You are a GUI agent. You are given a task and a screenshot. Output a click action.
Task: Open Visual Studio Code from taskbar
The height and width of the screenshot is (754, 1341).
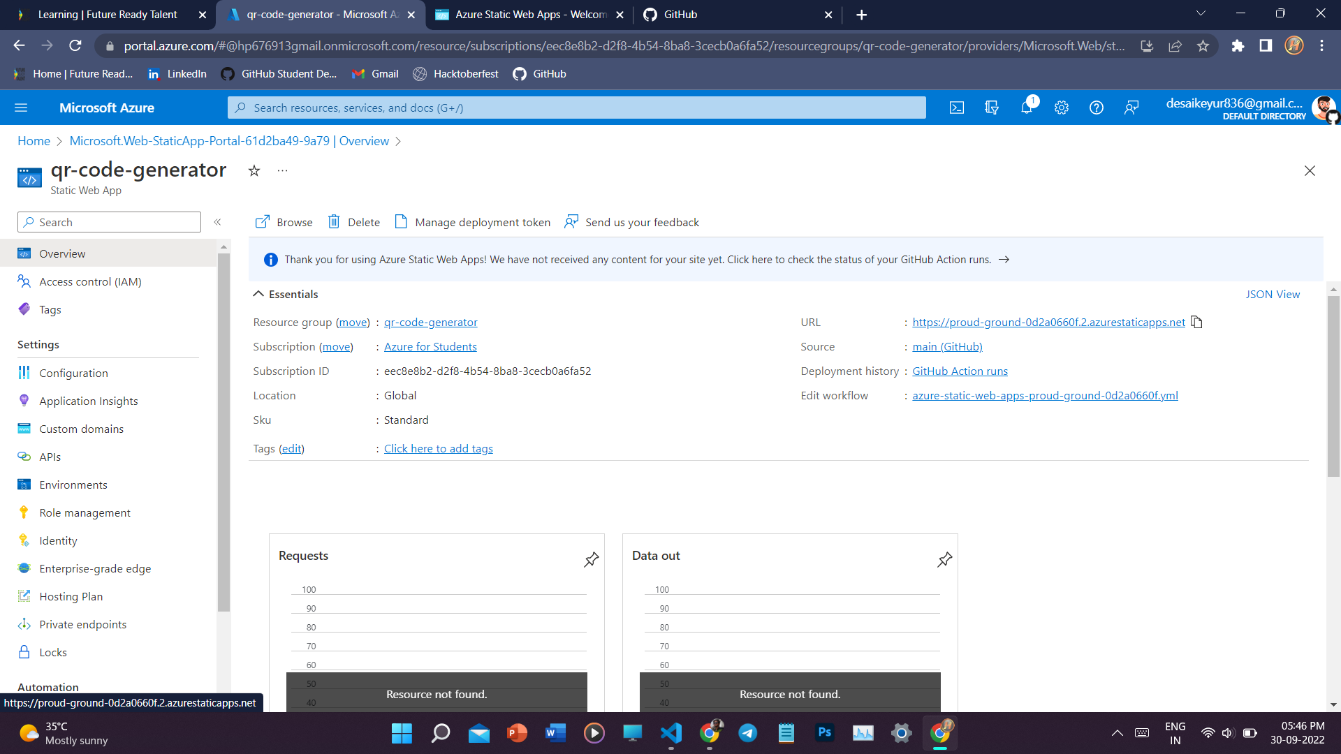(x=670, y=733)
